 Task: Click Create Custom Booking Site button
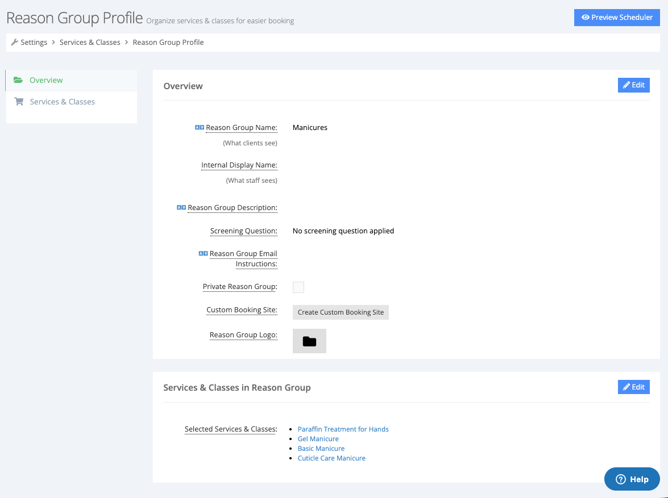point(341,312)
